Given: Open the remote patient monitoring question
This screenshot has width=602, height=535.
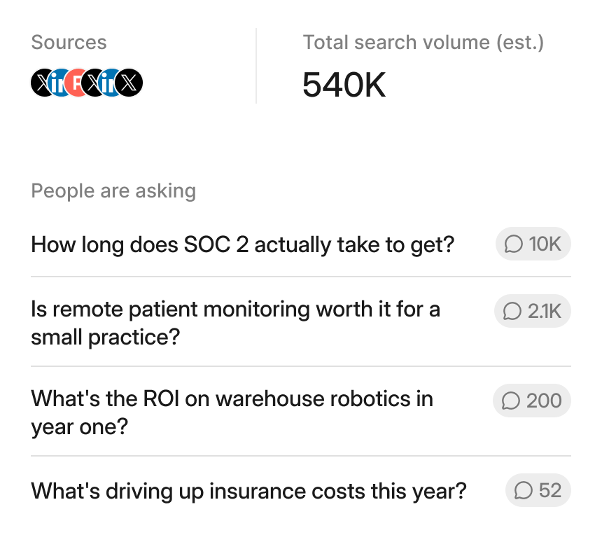Looking at the screenshot, I should (235, 323).
